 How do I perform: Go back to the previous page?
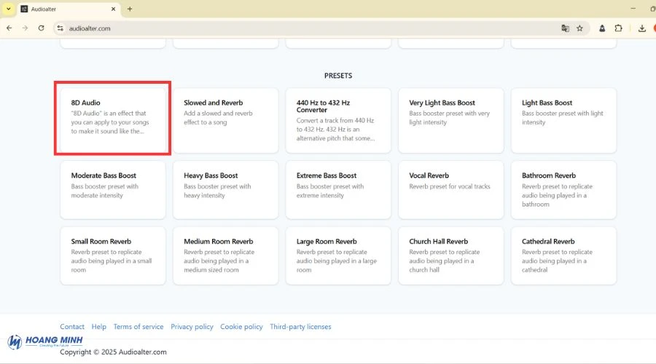9,28
